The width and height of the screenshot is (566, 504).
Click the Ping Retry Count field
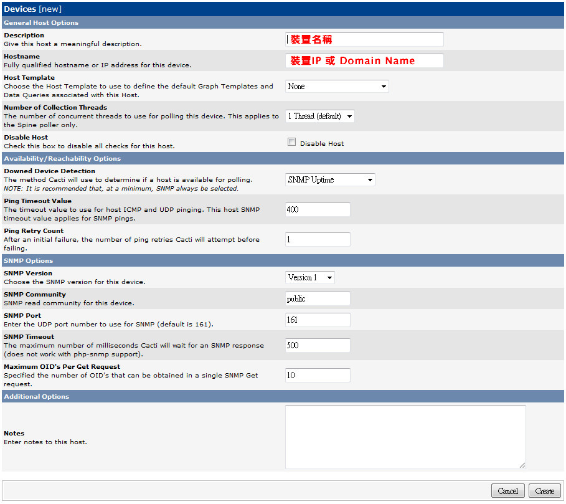[x=318, y=239]
